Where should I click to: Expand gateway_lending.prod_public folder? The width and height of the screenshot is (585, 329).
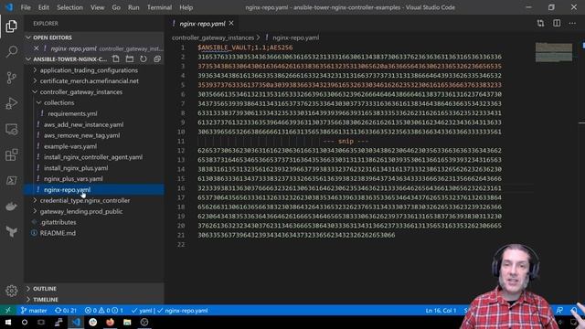[x=81, y=211]
